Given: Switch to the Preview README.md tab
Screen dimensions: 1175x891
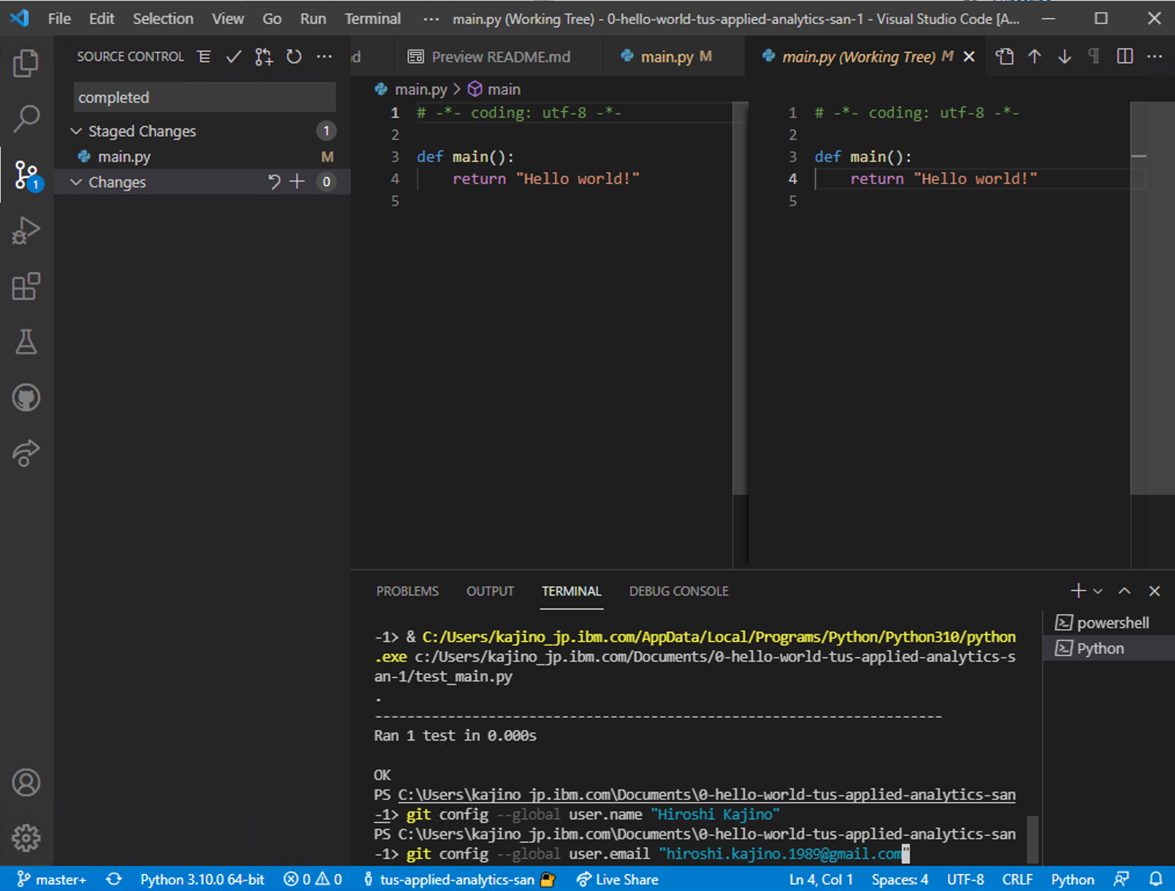Looking at the screenshot, I should coord(501,56).
